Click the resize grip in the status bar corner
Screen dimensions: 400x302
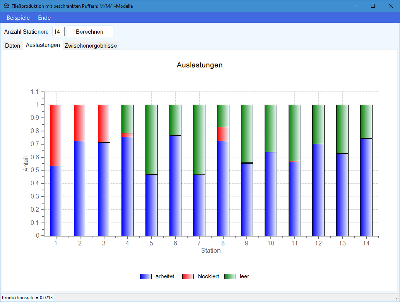click(396, 298)
